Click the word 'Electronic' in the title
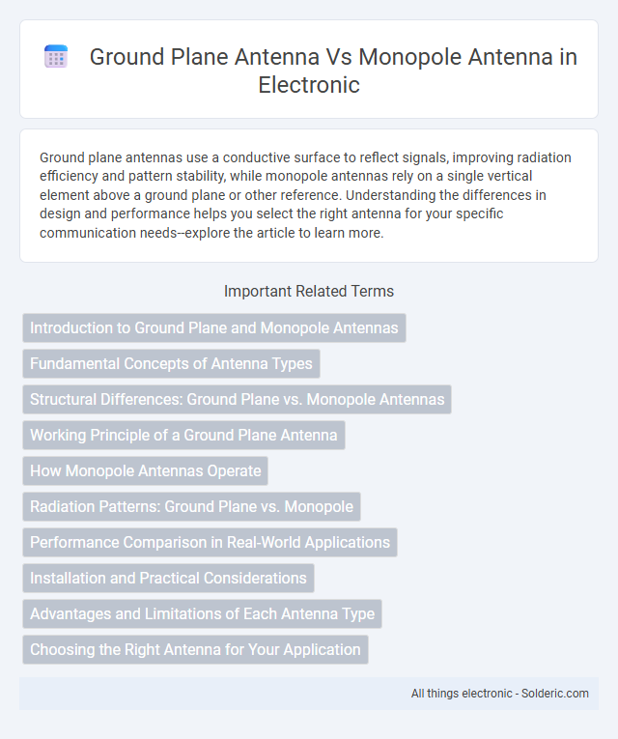The height and width of the screenshot is (739, 618). pos(309,85)
